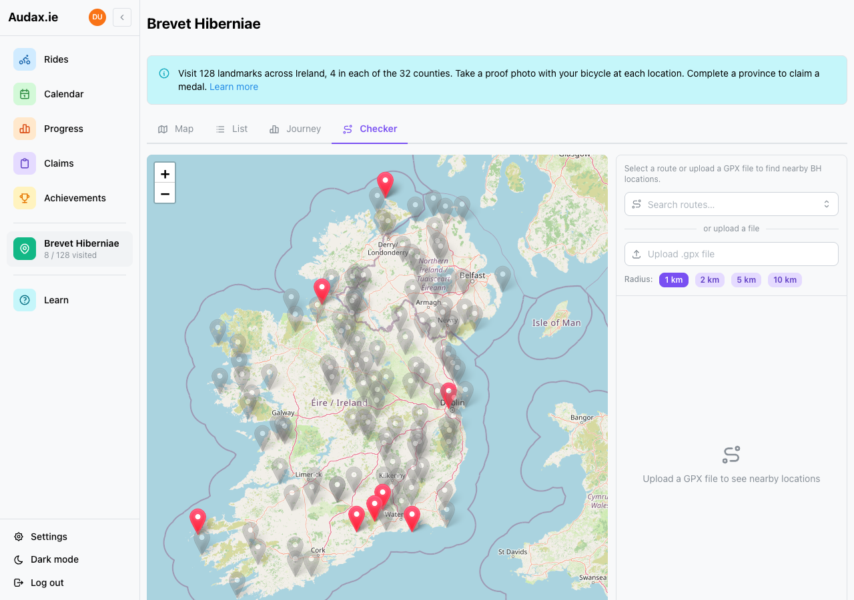This screenshot has width=854, height=600.
Task: Click the Settings link
Action: pos(49,537)
